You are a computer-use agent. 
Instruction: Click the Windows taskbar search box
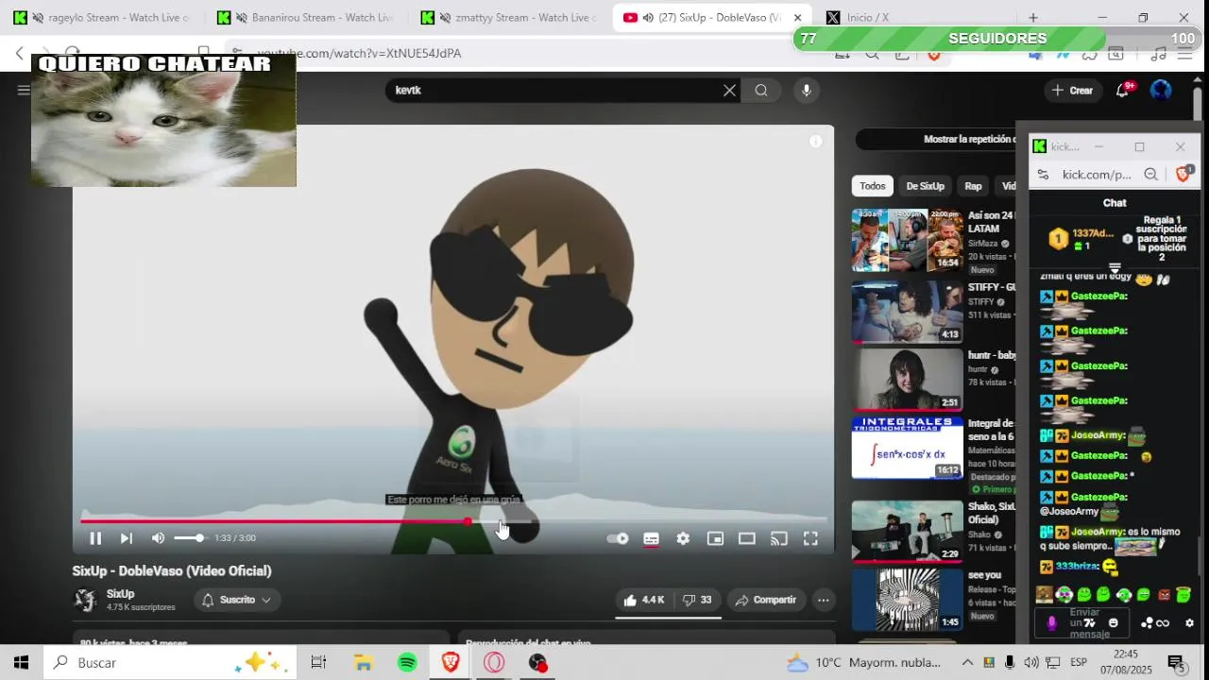tap(171, 663)
